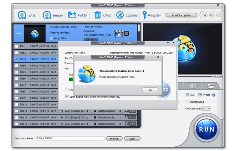236x151 pixels.
Task: Click the snapshot camera icon
Action: [193, 86]
